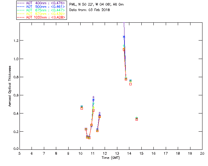Click the 1020nm average value <0.428>

tap(58, 17)
